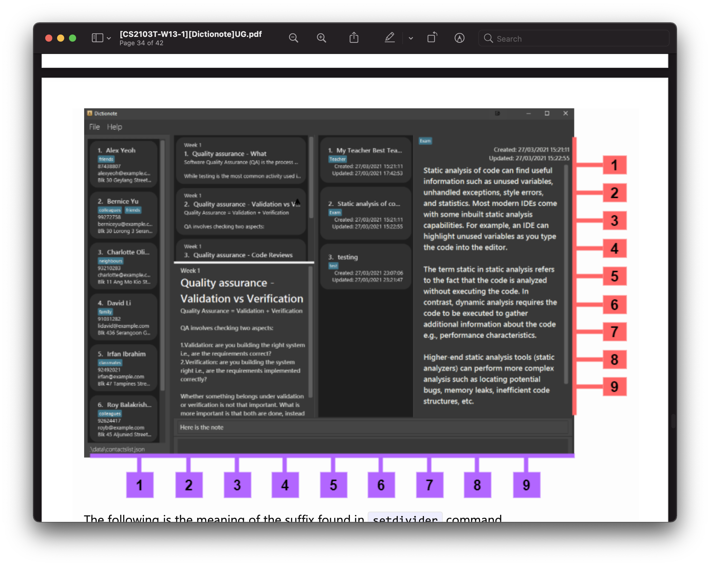
Task: Click the circled A markup icon
Action: pos(459,38)
